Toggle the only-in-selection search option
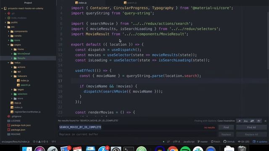 coord(252,121)
